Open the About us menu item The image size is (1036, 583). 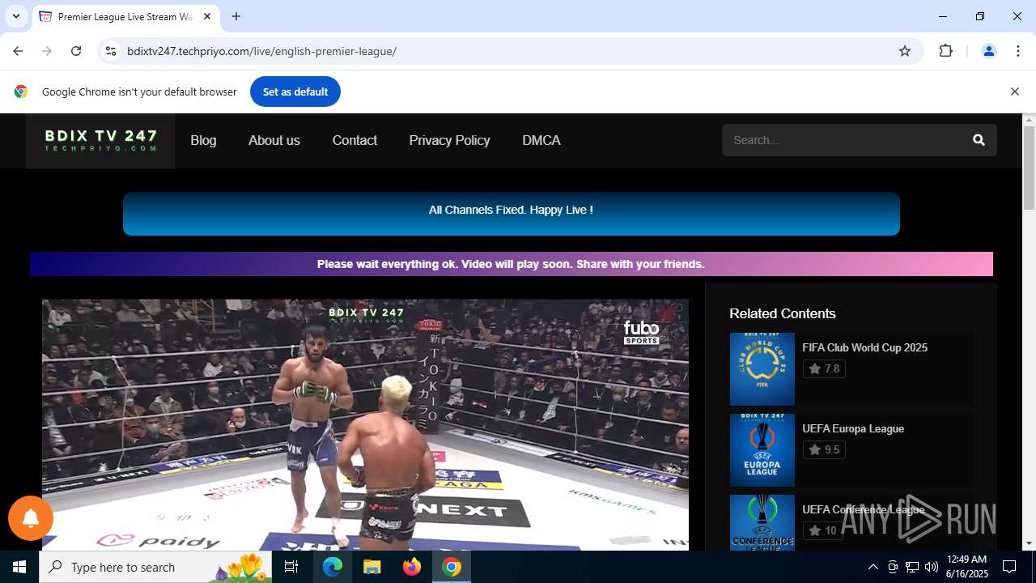274,140
